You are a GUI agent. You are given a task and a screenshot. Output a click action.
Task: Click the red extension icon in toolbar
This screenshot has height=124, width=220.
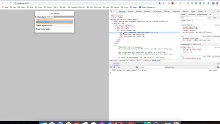(x=173, y=3)
